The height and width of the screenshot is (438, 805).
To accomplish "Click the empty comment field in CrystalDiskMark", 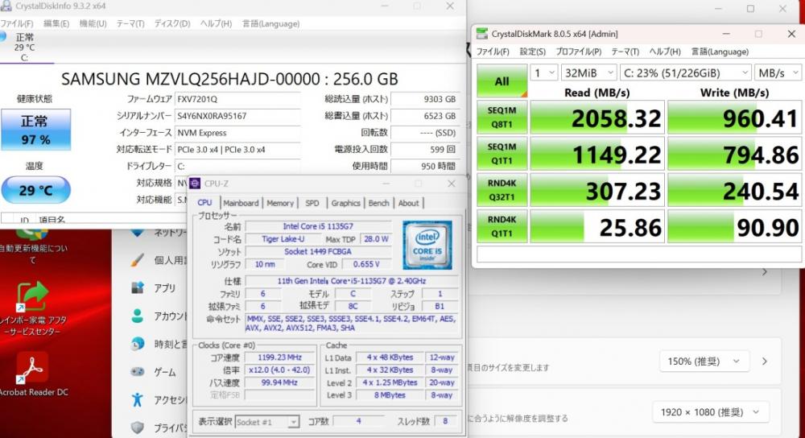I will point(638,254).
